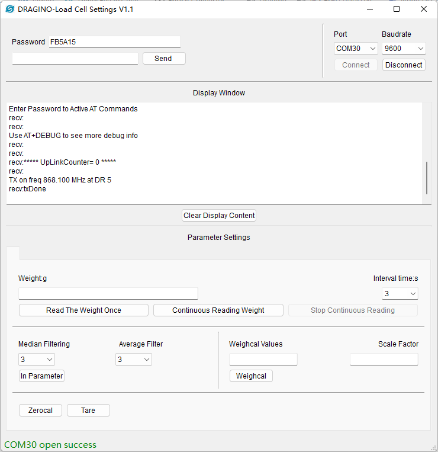The height and width of the screenshot is (452, 438).
Task: Click the greyed-out Connect button
Action: point(356,65)
